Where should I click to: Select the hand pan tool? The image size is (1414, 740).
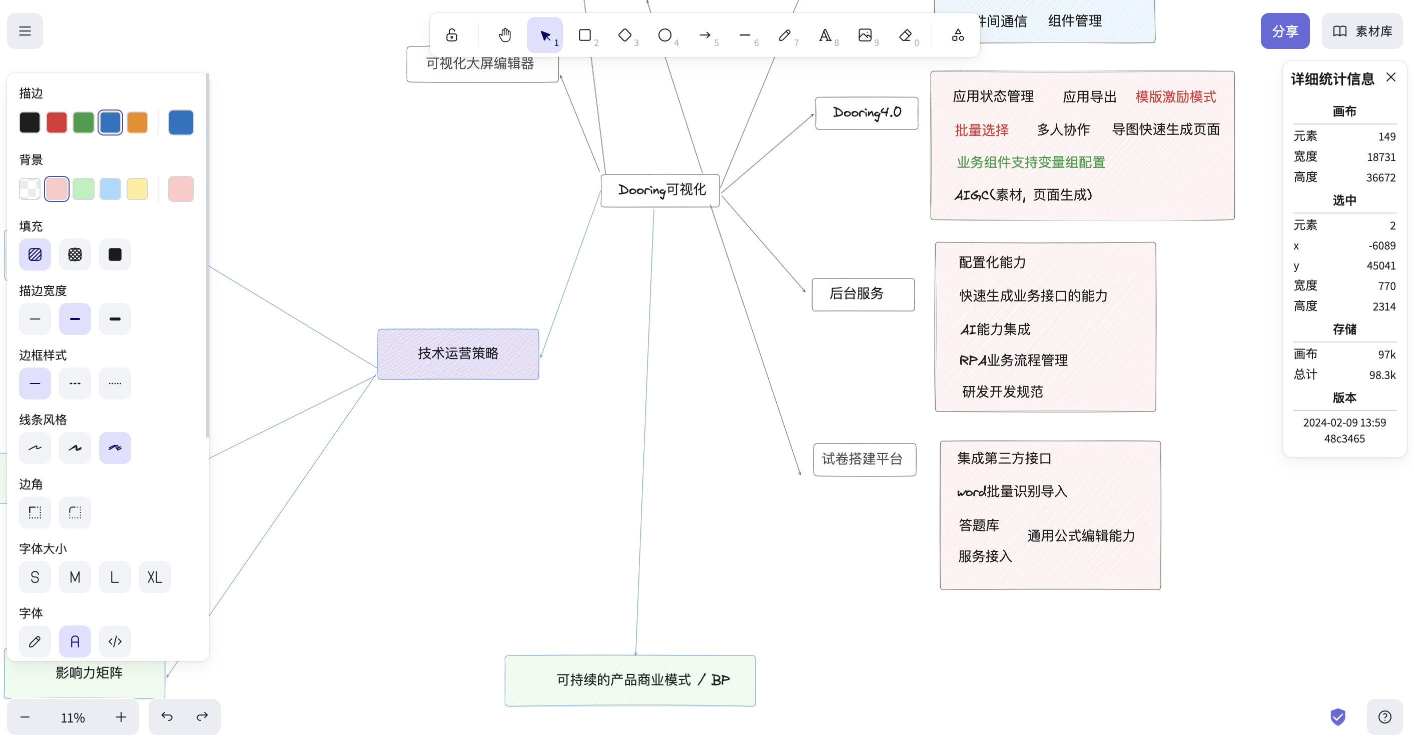click(x=504, y=34)
